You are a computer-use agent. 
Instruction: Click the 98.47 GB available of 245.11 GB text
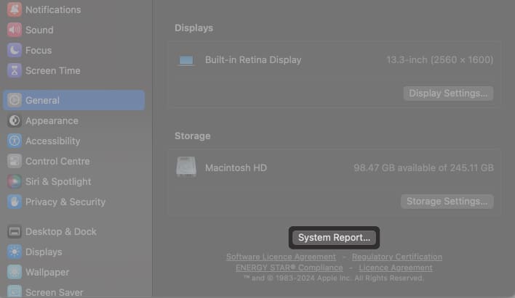click(423, 167)
